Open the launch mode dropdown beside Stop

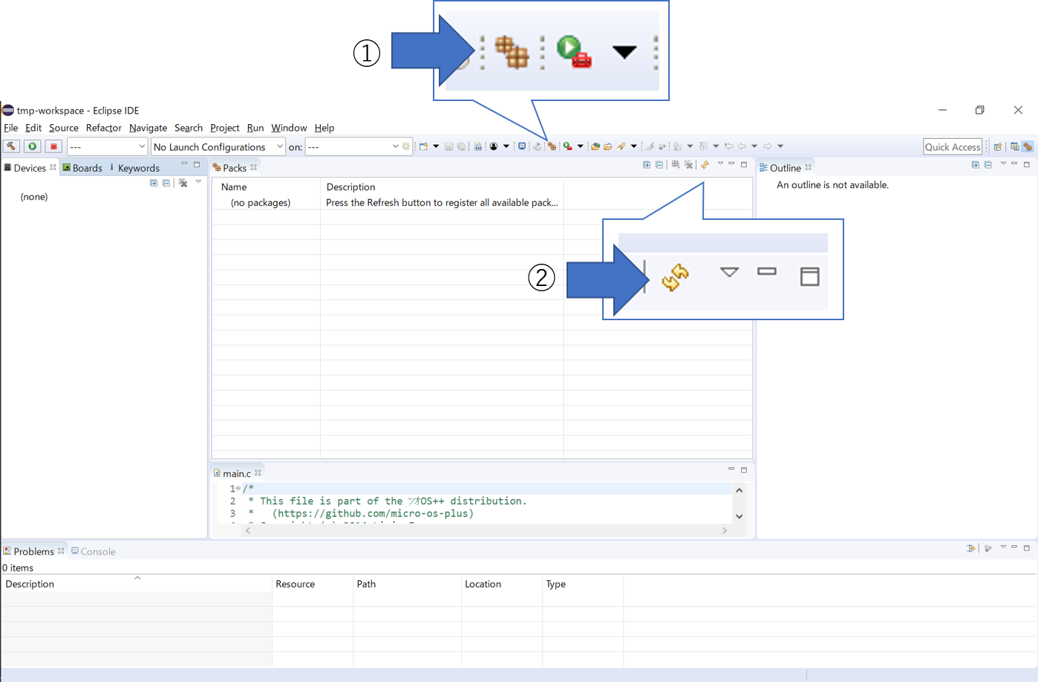(107, 147)
